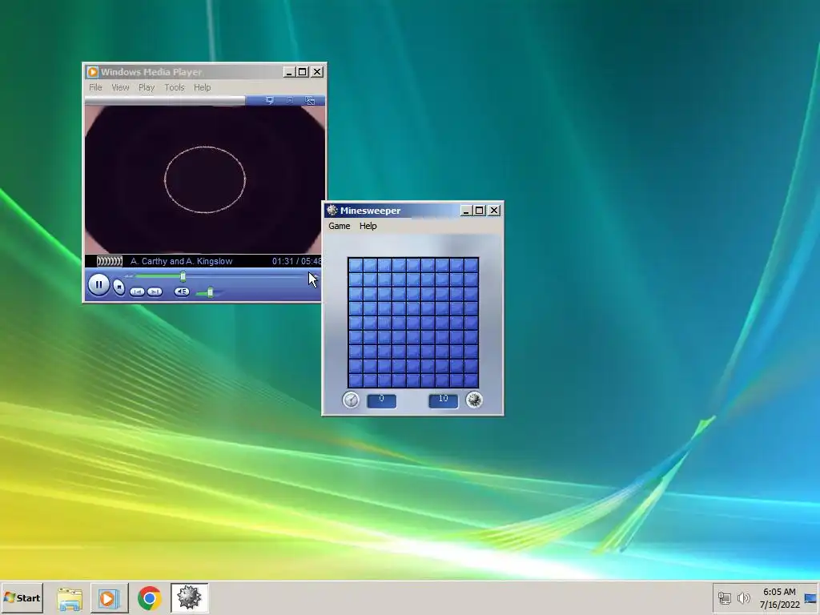Close the Windows Media Player window
820x615 pixels.
pos(317,71)
